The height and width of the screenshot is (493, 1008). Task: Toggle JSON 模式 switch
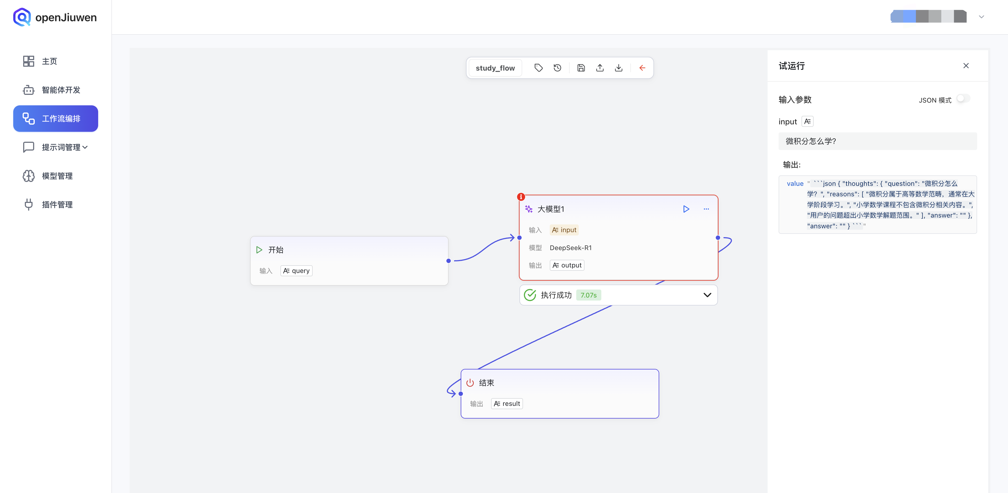[x=963, y=99]
